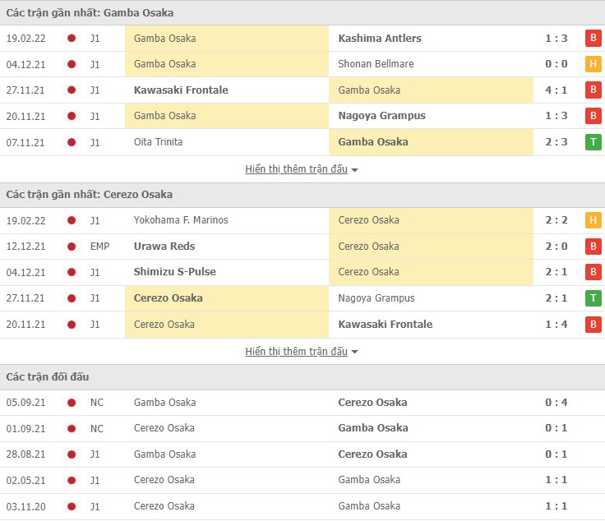The image size is (605, 521).
Task: Select the 'Các trận đối đầu' section header
Action: tap(48, 376)
